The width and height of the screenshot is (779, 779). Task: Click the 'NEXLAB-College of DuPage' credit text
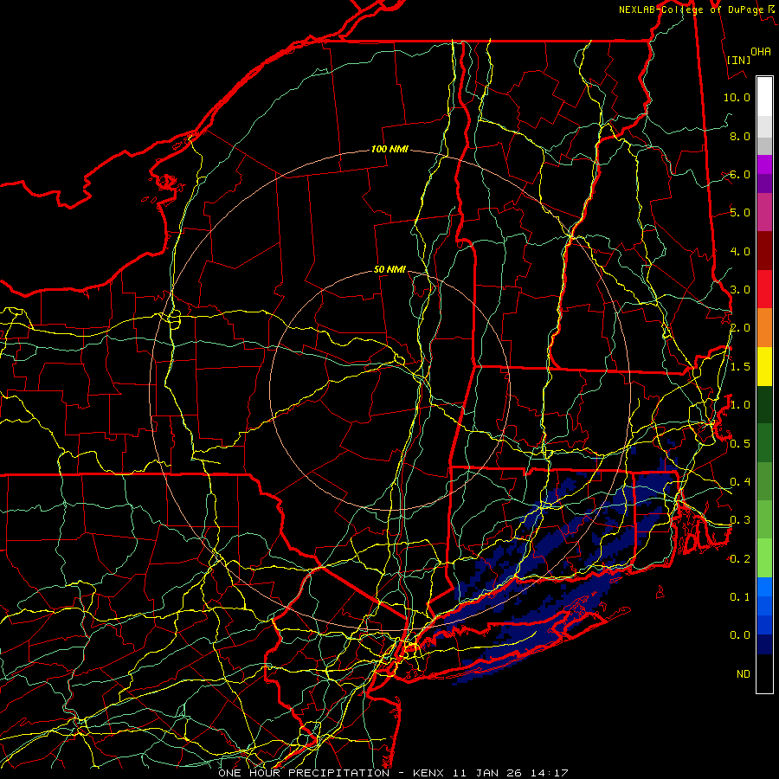tap(691, 10)
